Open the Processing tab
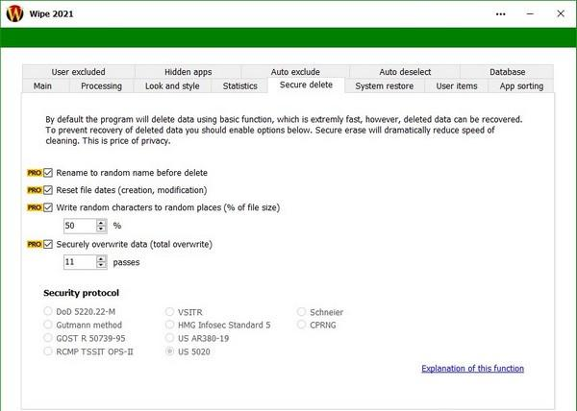The height and width of the screenshot is (411, 577). pyautogui.click(x=101, y=86)
